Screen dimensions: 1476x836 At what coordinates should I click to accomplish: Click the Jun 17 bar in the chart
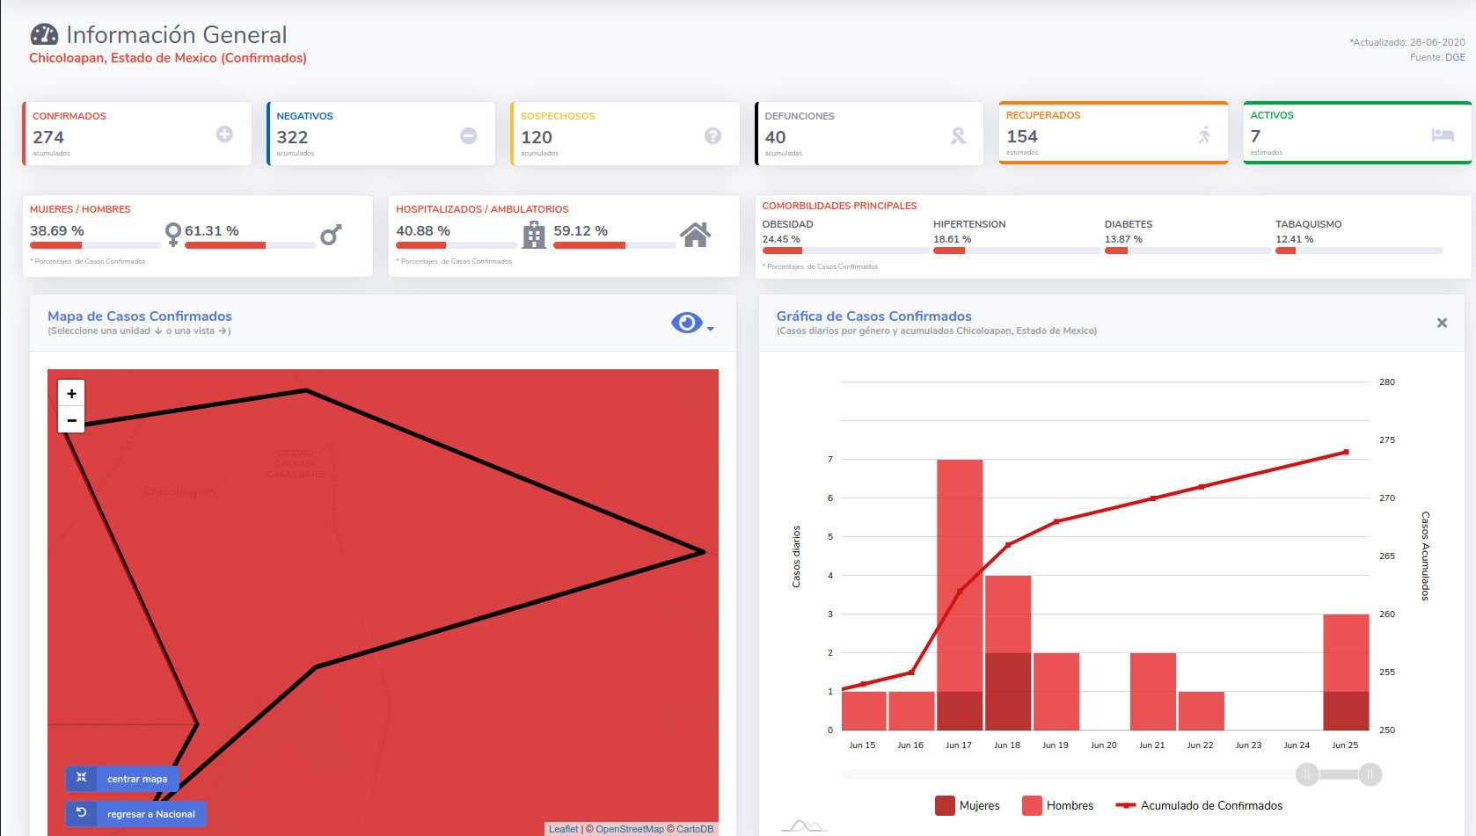960,594
